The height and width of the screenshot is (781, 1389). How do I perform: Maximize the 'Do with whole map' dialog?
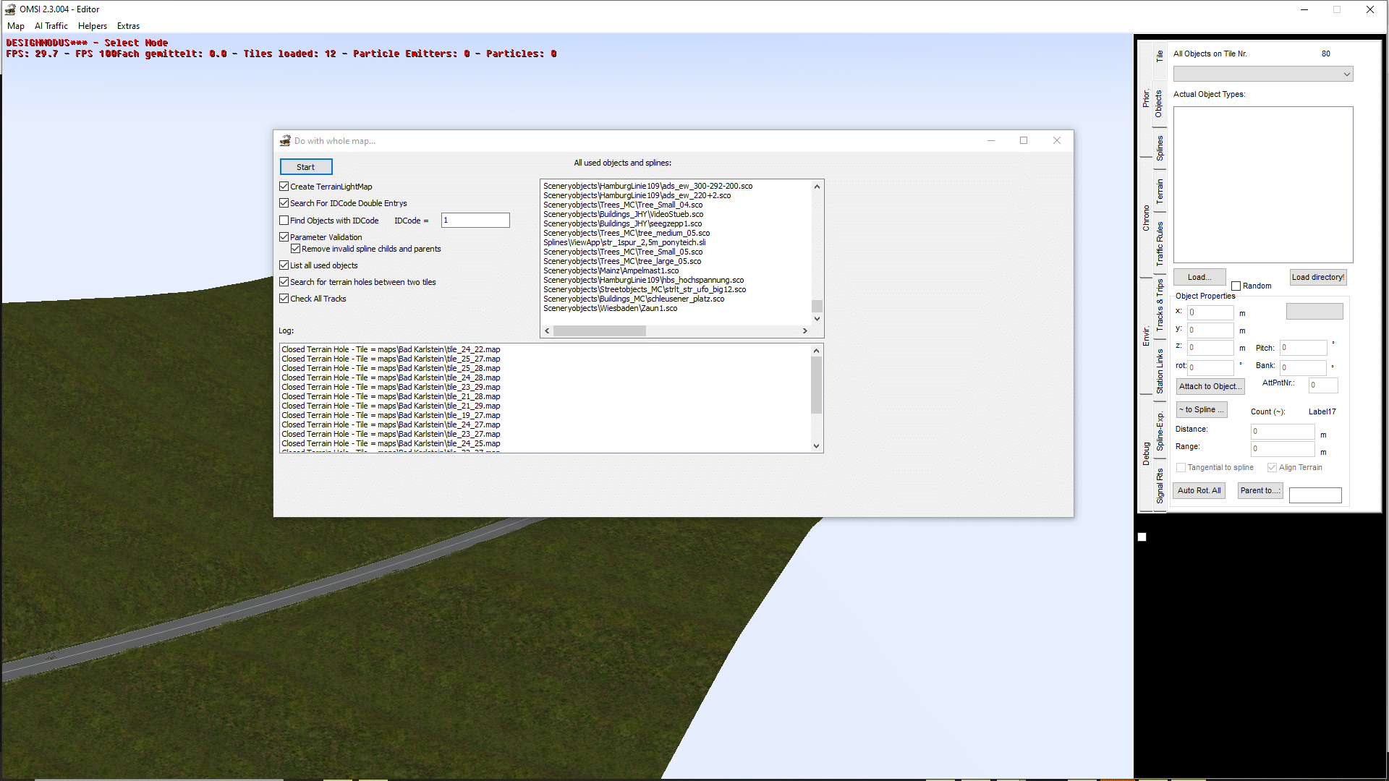click(x=1024, y=140)
